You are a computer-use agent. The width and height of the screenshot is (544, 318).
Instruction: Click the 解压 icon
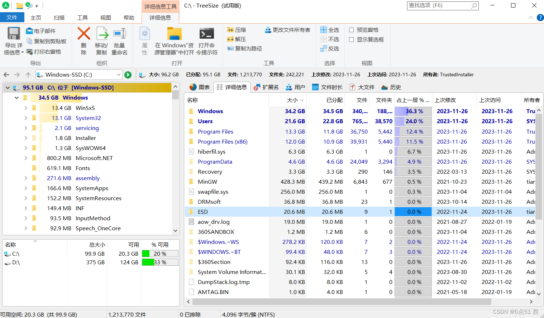[x=230, y=39]
